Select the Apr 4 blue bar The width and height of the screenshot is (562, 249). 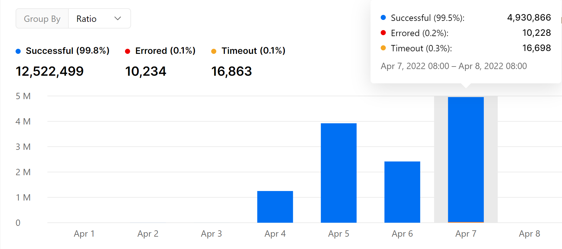pos(275,207)
